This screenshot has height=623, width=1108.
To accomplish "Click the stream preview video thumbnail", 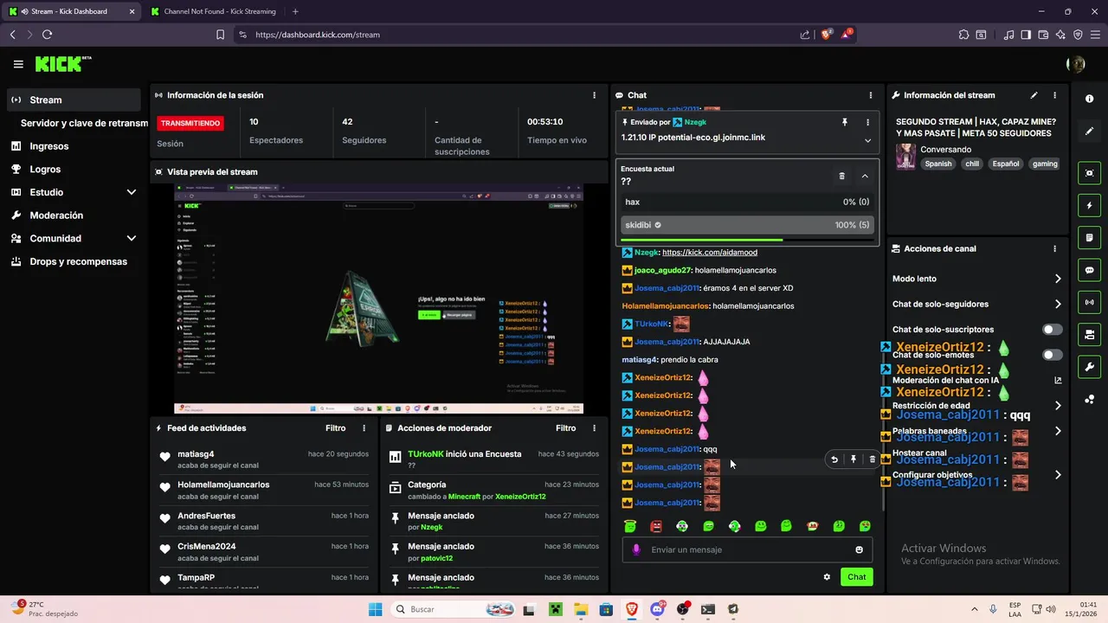I will 378,299.
